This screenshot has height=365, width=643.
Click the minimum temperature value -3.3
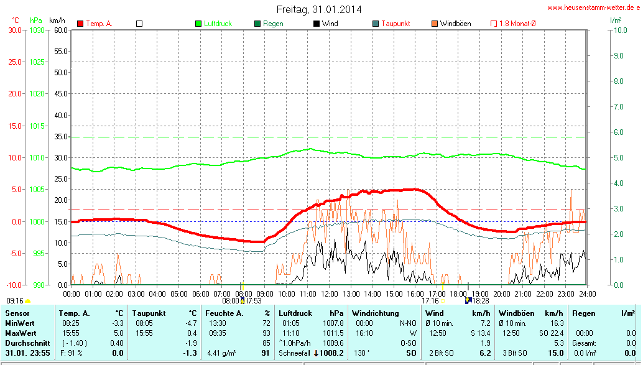(x=118, y=323)
